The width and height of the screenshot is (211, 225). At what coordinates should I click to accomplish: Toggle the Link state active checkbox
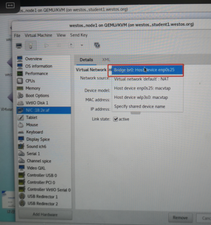[116, 119]
